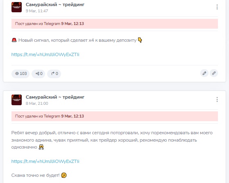The image size is (229, 183).
Task: Click the forward arrow counter showing 0
Action: pyautogui.click(x=54, y=74)
